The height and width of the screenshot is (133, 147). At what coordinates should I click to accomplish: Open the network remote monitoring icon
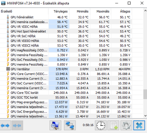click(x=70, y=125)
